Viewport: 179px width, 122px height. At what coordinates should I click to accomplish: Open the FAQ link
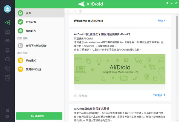pyautogui.click(x=161, y=21)
